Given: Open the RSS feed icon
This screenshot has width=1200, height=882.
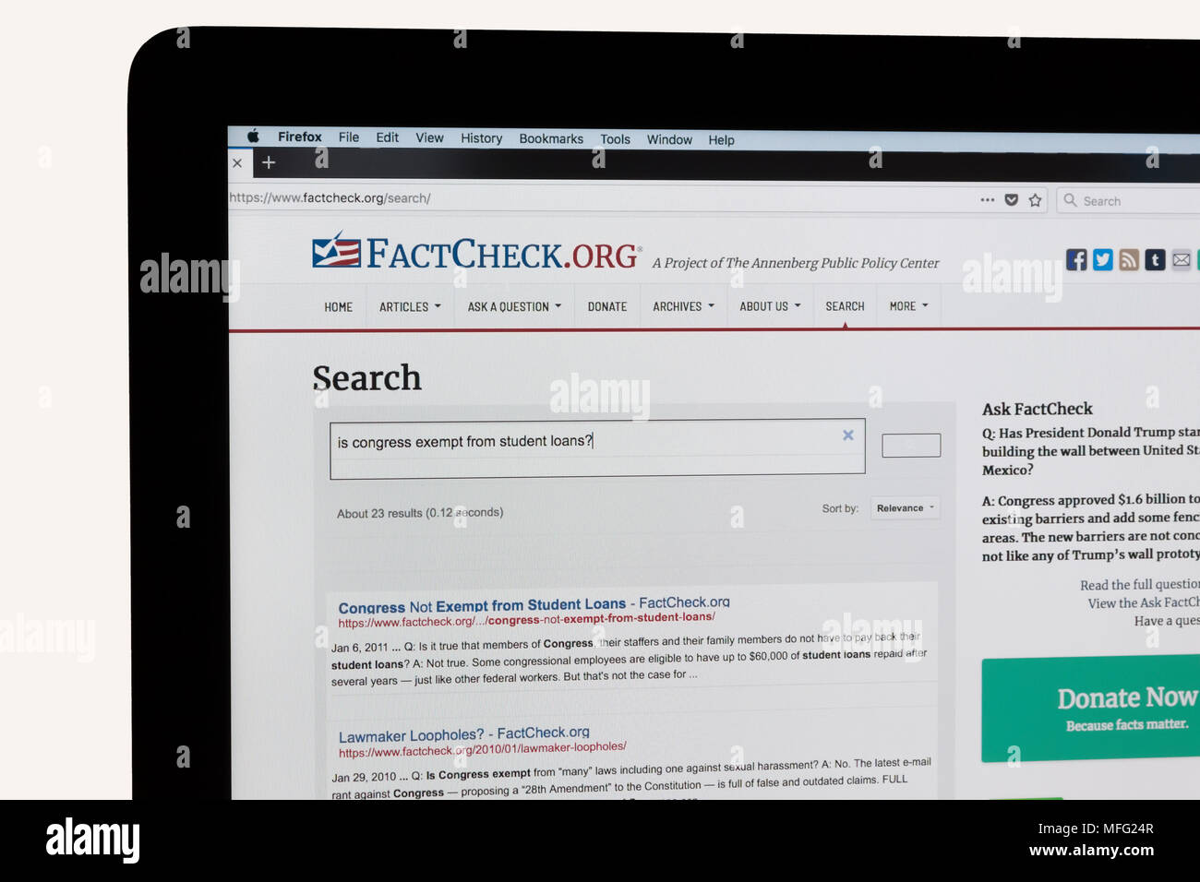Looking at the screenshot, I should pos(1129,260).
